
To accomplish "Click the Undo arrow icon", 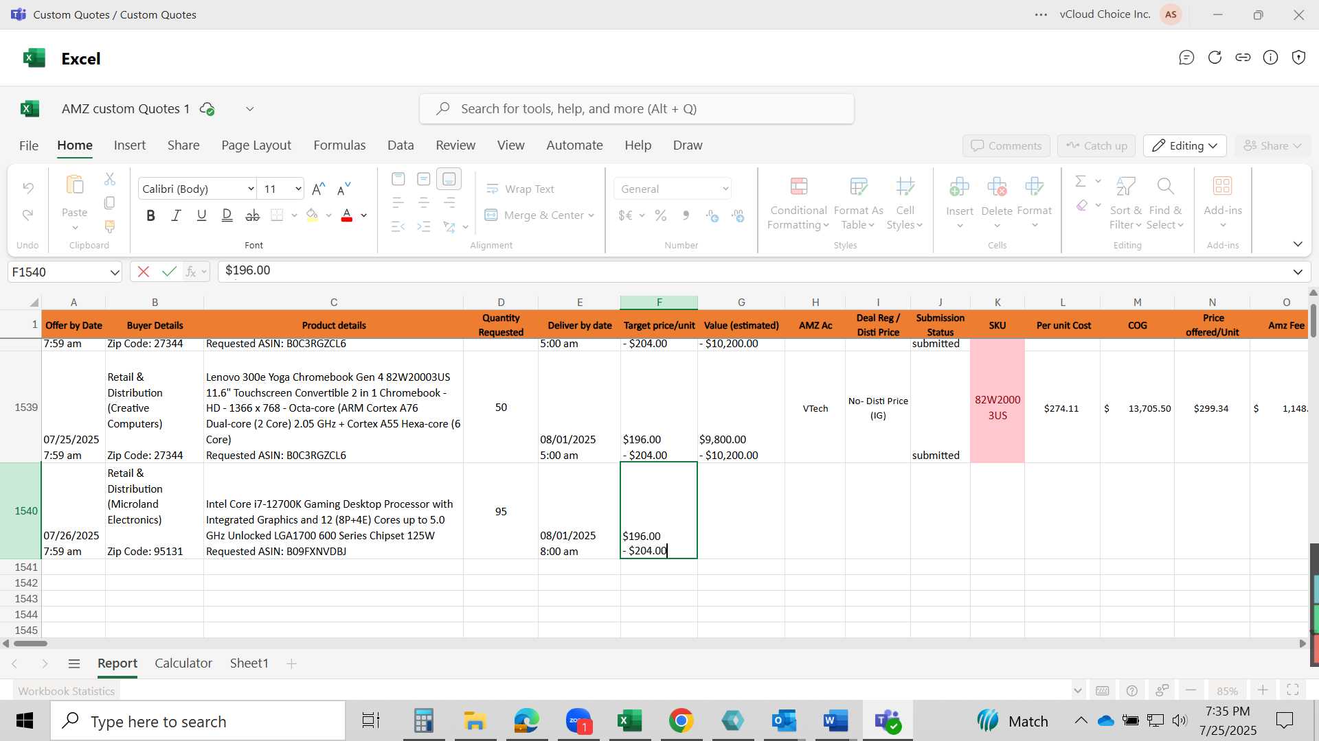I will coord(28,187).
